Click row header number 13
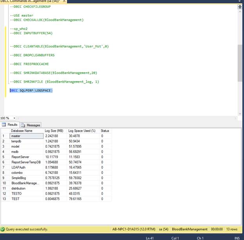 pyautogui.click(x=5, y=199)
